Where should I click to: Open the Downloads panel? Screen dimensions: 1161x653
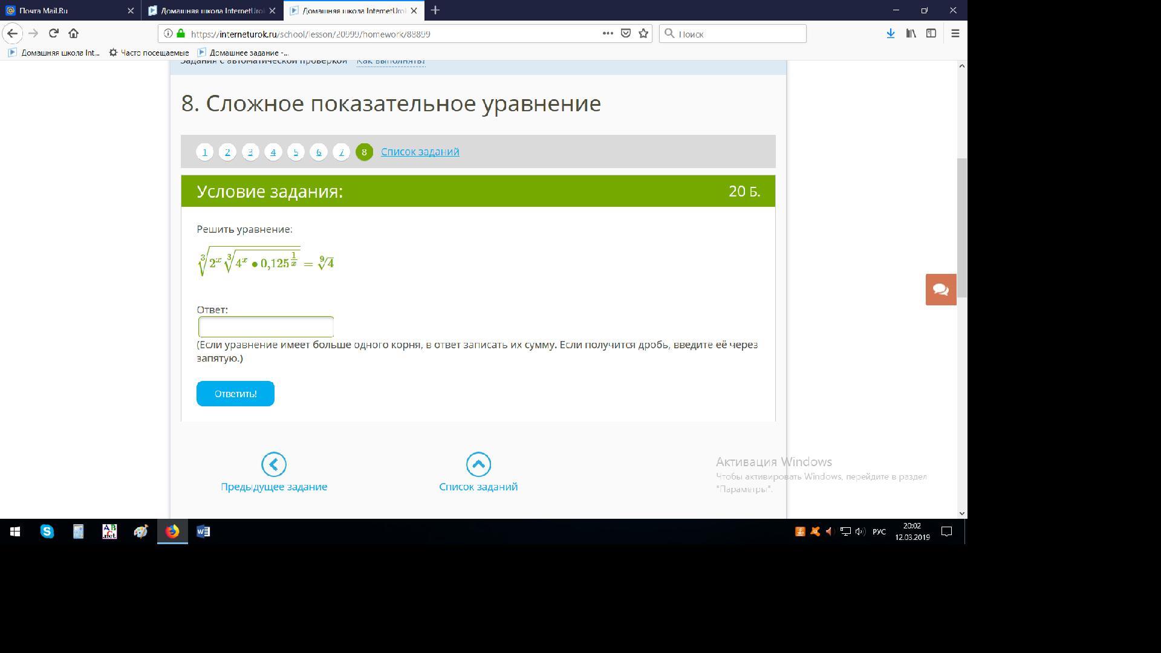point(891,34)
